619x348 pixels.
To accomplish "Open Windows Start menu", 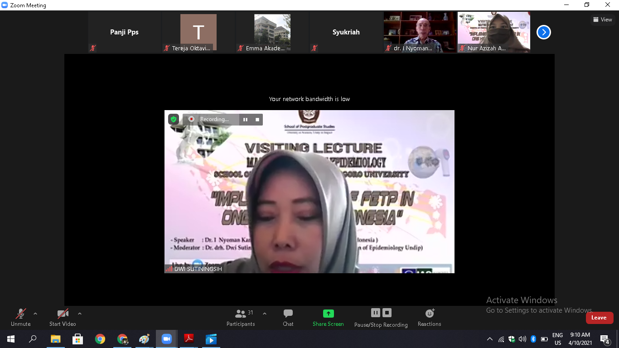I will (11, 339).
